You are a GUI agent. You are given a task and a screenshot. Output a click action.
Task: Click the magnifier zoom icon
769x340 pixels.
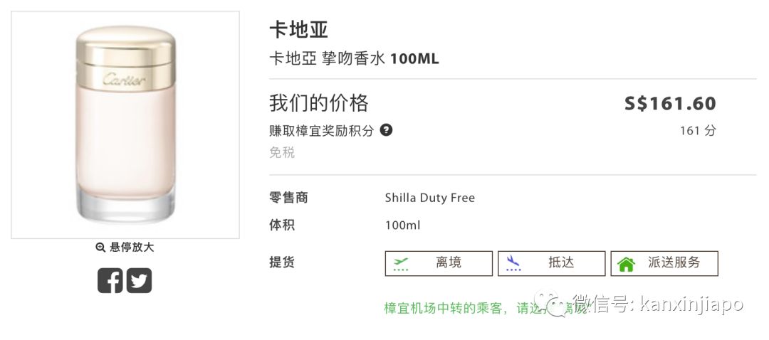pos(100,248)
